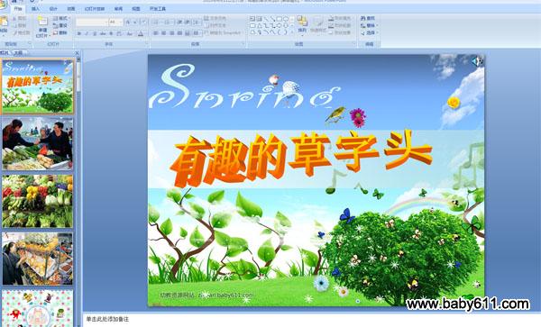The image size is (541, 327).
Task: Click the Increase Indent button
Action: (x=188, y=23)
